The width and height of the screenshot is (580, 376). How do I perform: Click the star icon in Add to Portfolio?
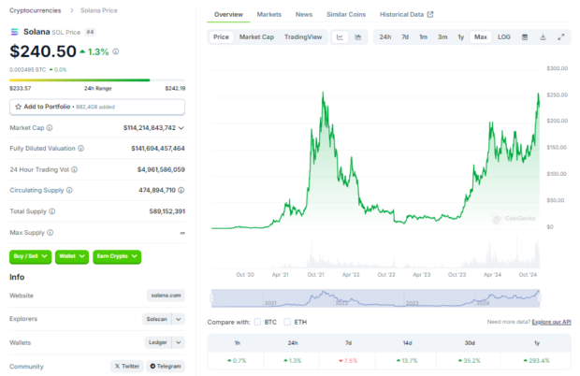(18, 107)
